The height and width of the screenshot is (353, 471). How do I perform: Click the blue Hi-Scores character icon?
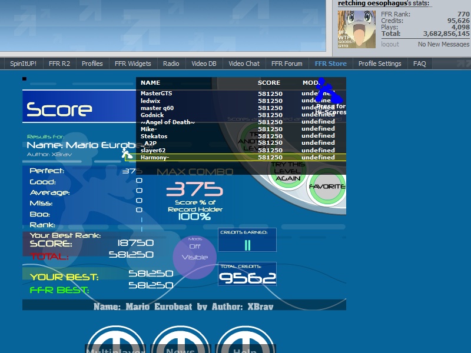[x=329, y=91]
